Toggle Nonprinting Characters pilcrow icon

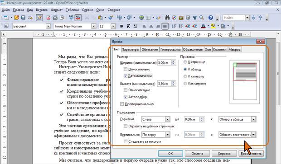195,18
